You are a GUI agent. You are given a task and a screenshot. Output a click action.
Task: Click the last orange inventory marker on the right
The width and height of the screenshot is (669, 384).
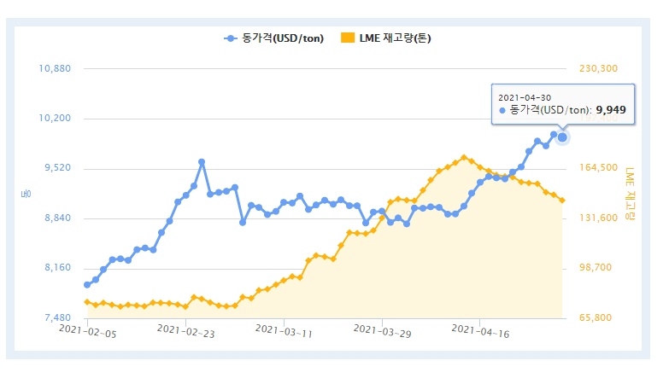pyautogui.click(x=562, y=201)
